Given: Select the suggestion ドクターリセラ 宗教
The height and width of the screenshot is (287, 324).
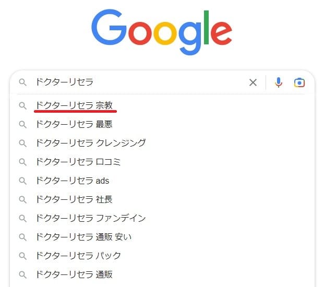Looking at the screenshot, I should [x=74, y=105].
